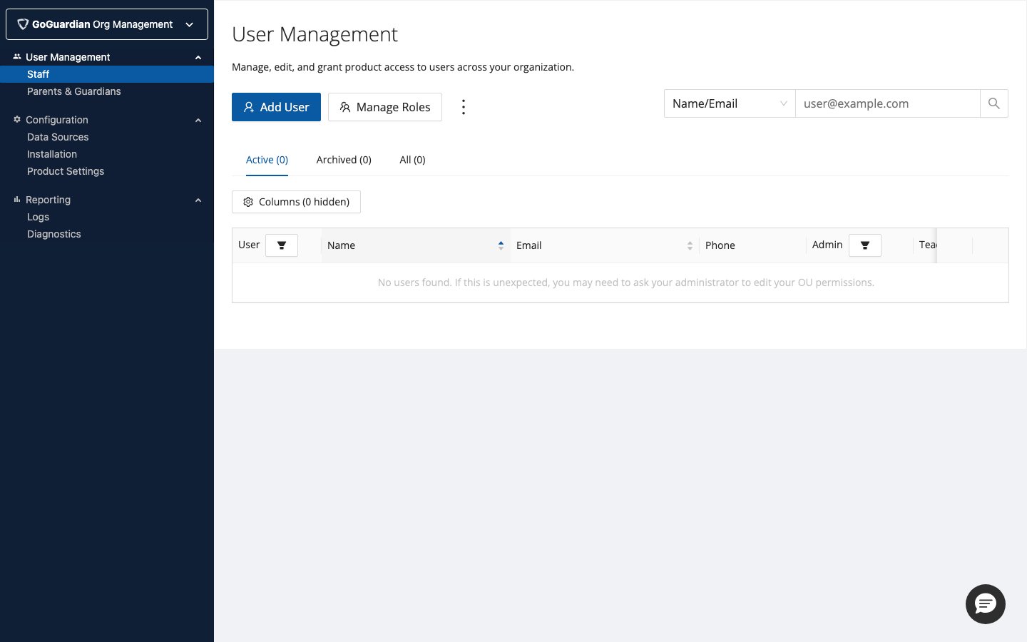Viewport: 1027px width, 642px height.
Task: Open the Columns (0 hidden) settings
Action: pyautogui.click(x=296, y=202)
